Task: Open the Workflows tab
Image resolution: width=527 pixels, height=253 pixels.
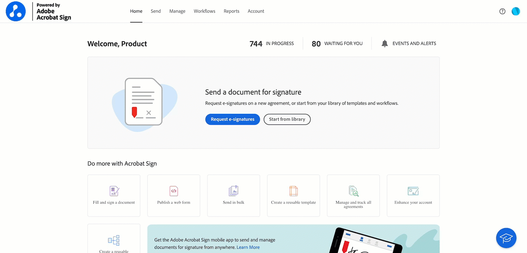Action: 204,11
